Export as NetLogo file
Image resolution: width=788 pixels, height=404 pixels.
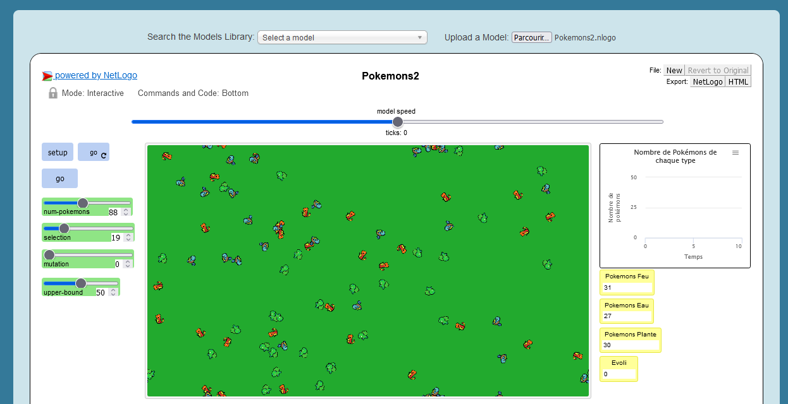click(707, 81)
